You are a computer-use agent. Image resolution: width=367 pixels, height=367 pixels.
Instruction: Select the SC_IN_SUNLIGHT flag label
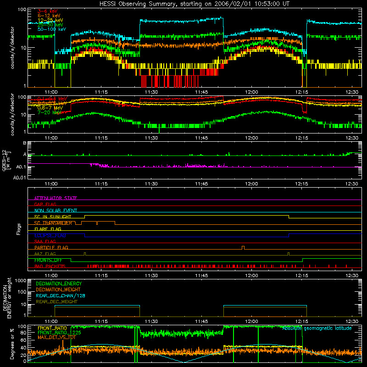[x=52, y=217]
